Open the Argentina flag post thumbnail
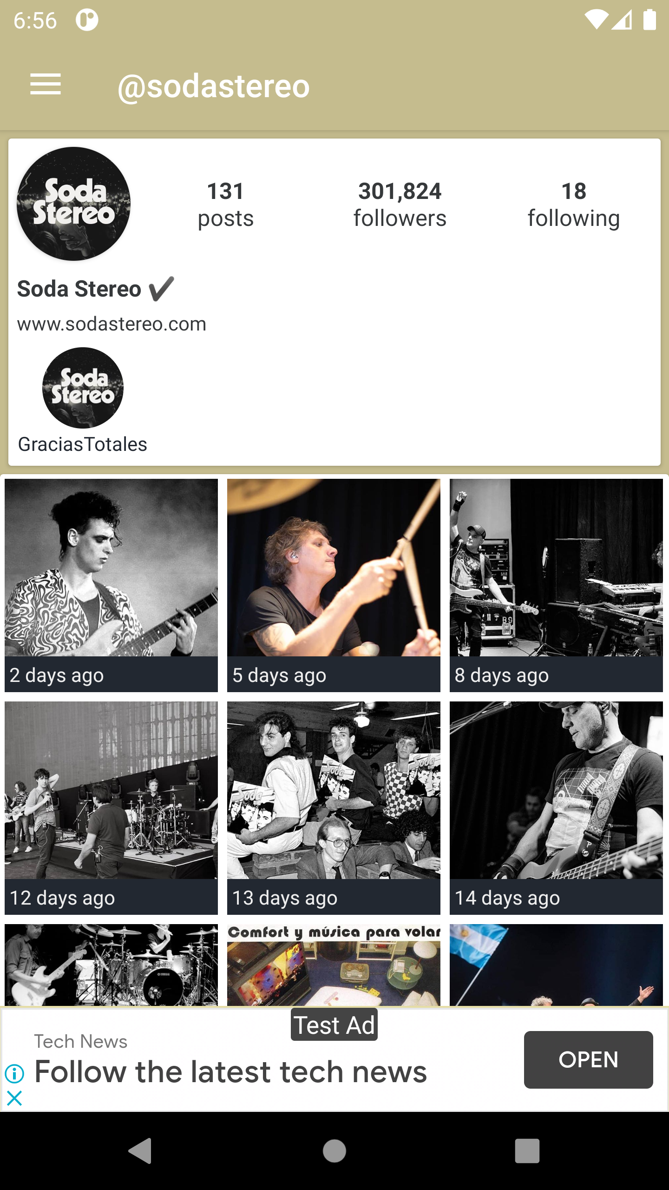The height and width of the screenshot is (1190, 669). pyautogui.click(x=556, y=965)
